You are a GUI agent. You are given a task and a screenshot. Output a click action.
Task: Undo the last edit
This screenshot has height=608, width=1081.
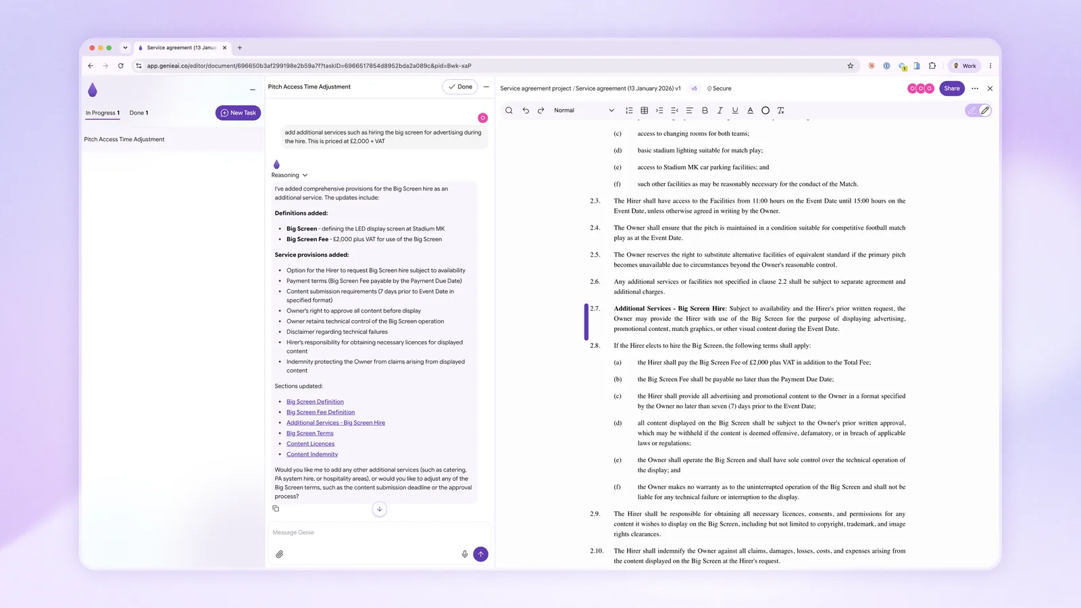(x=526, y=110)
